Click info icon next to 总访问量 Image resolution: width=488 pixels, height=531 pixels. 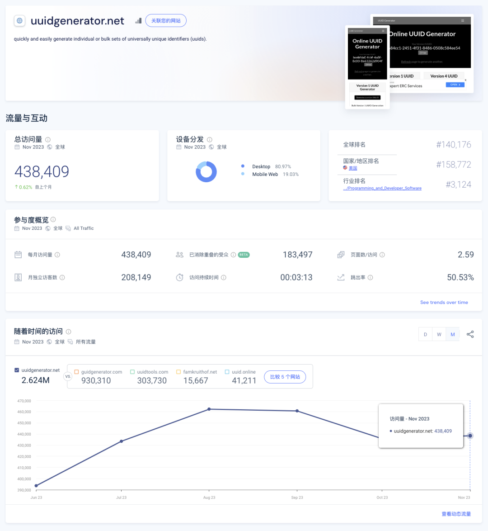[x=48, y=140]
